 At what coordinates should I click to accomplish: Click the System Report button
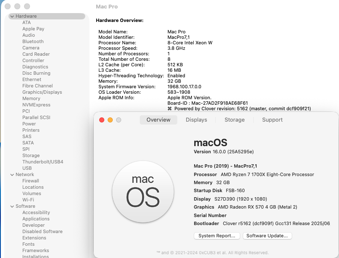click(217, 236)
